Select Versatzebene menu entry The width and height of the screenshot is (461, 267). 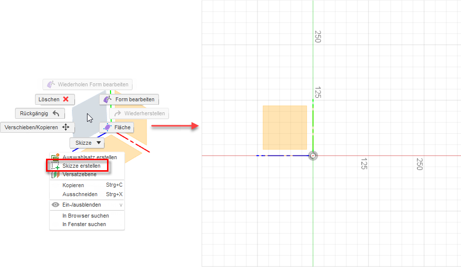point(79,174)
